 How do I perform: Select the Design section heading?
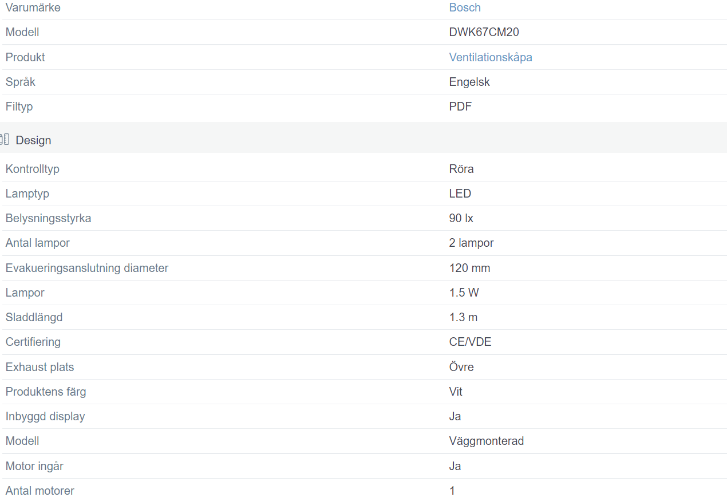pos(33,140)
